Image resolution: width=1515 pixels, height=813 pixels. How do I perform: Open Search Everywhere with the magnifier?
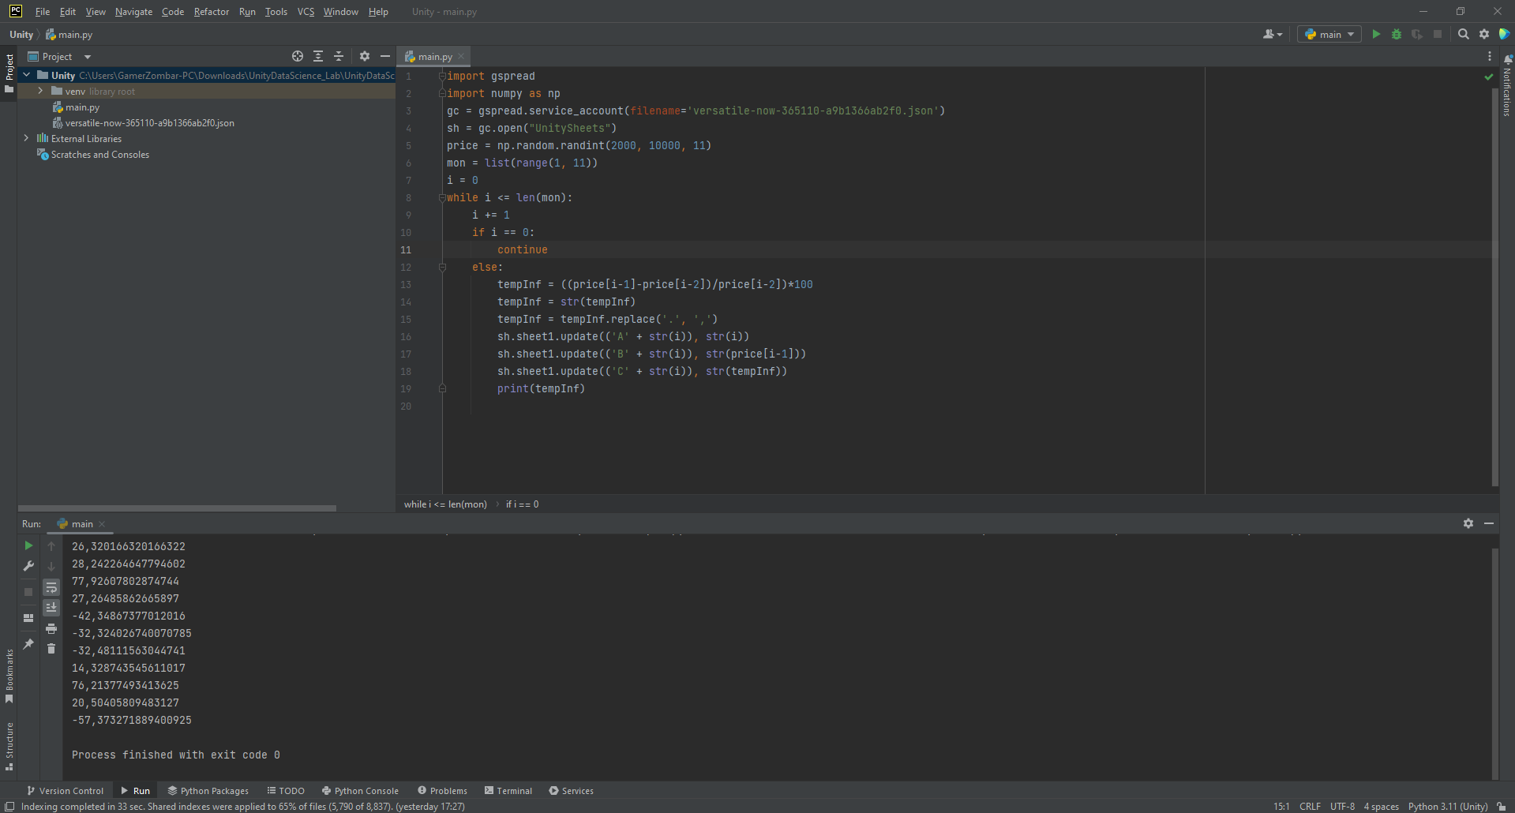pos(1464,34)
